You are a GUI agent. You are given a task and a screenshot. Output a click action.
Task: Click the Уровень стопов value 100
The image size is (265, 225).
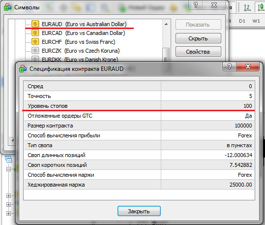click(x=248, y=106)
